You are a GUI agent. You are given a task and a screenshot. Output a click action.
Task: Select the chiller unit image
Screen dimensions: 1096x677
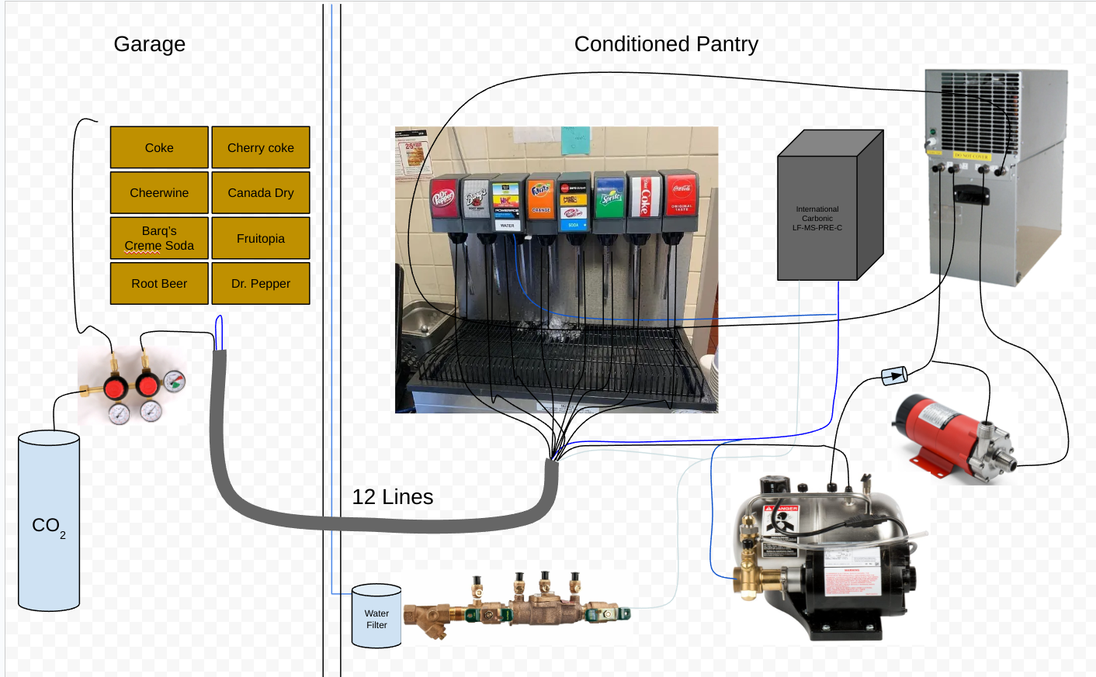[997, 178]
